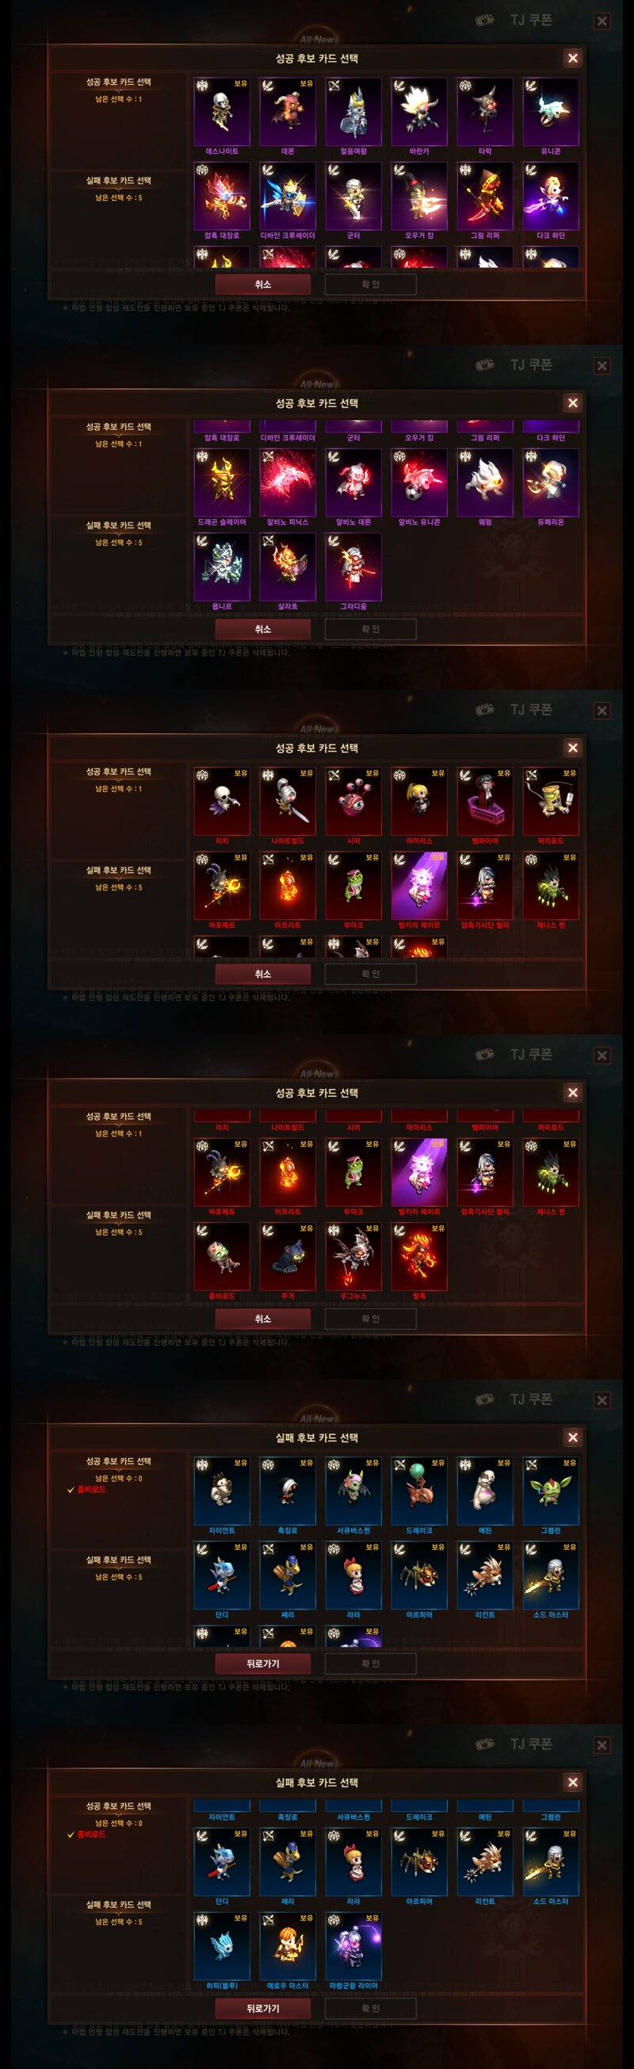Select the 쿠거 black cat card
634x2069 pixels.
(x=288, y=1257)
